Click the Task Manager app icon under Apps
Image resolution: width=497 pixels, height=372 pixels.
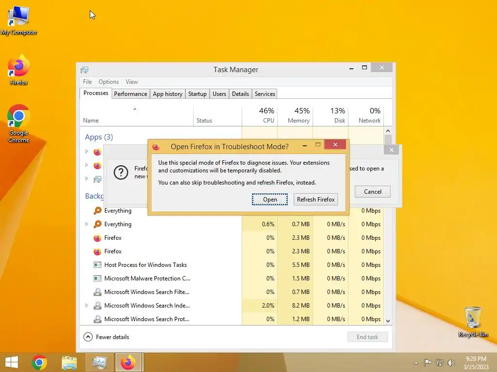click(x=97, y=179)
